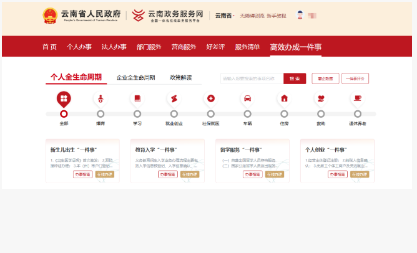This screenshot has width=417, height=253.
Task: Click the Yunnan government national emblem logo
Action: (x=50, y=16)
